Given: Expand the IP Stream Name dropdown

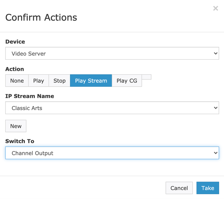Looking at the screenshot, I should [x=112, y=108].
